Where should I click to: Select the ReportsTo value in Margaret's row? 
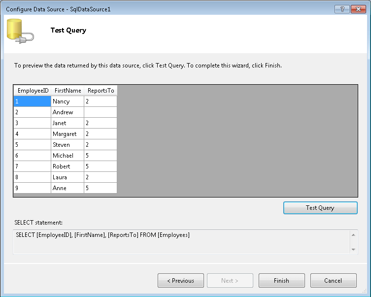coord(101,134)
